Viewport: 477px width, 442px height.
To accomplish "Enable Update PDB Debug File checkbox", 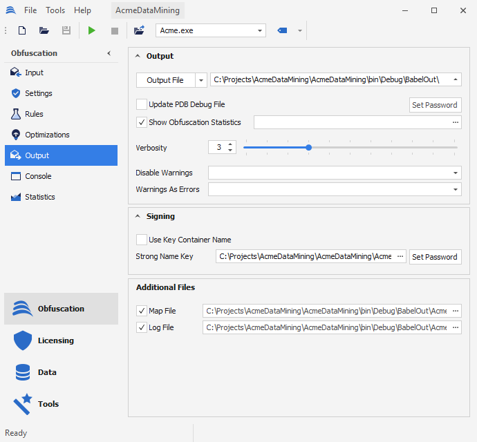I will 142,104.
